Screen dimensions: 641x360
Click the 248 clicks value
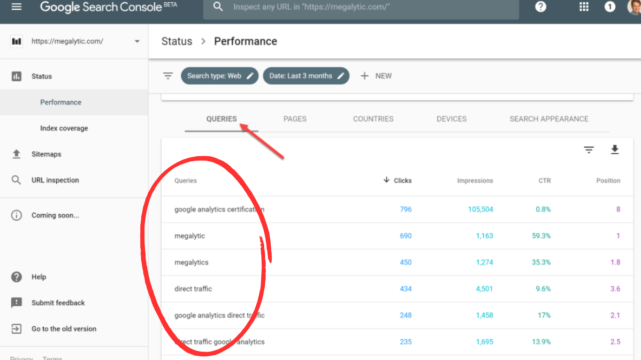coord(406,315)
